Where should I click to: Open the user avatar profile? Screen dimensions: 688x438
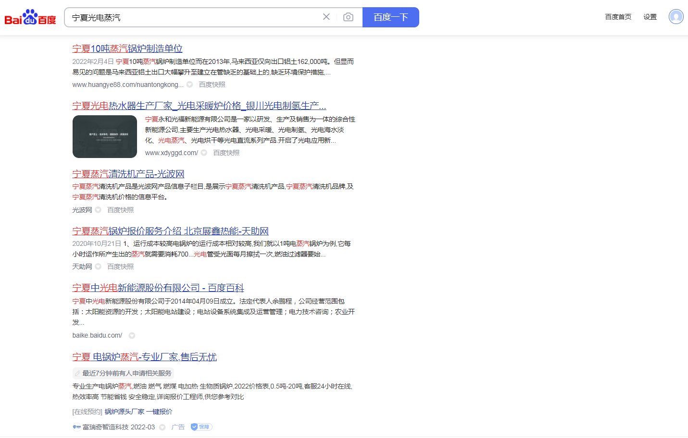click(x=675, y=17)
